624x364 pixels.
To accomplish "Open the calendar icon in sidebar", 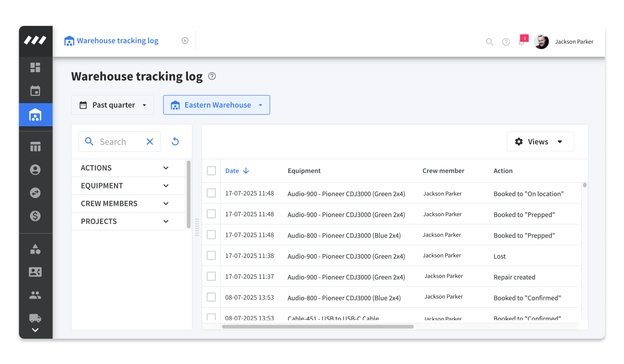I will pos(35,91).
